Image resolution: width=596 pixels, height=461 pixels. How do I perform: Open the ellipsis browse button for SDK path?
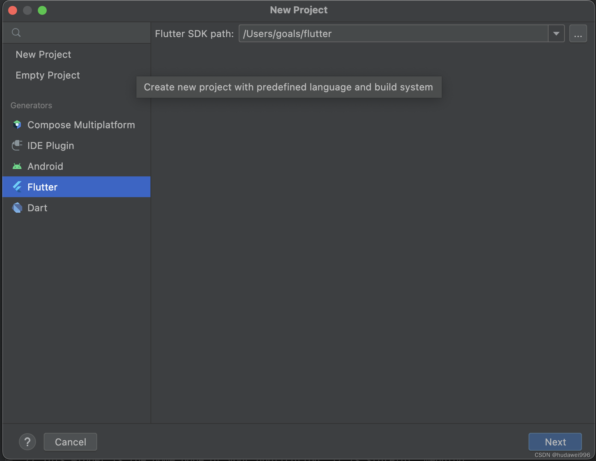point(578,33)
